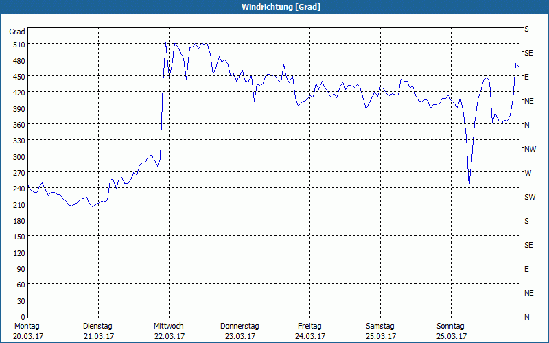Click the 360 left axis value
Image resolution: width=549 pixels, height=343 pixels.
pyautogui.click(x=20, y=125)
